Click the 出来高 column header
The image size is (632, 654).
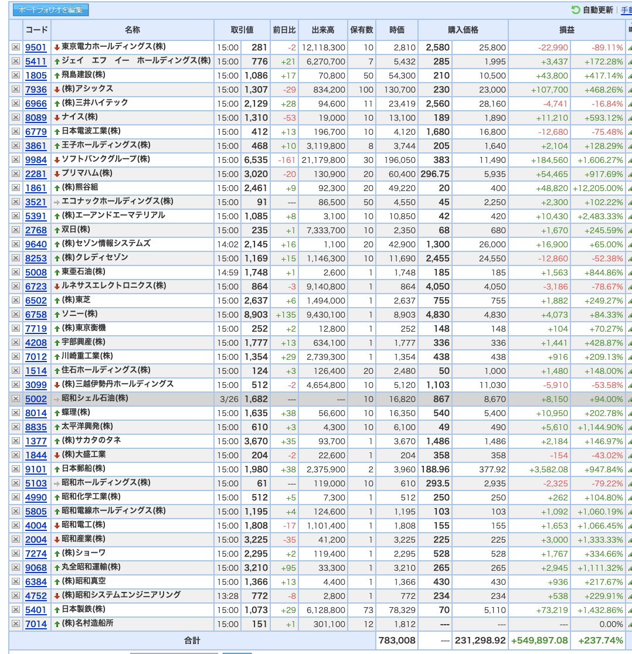click(x=323, y=30)
